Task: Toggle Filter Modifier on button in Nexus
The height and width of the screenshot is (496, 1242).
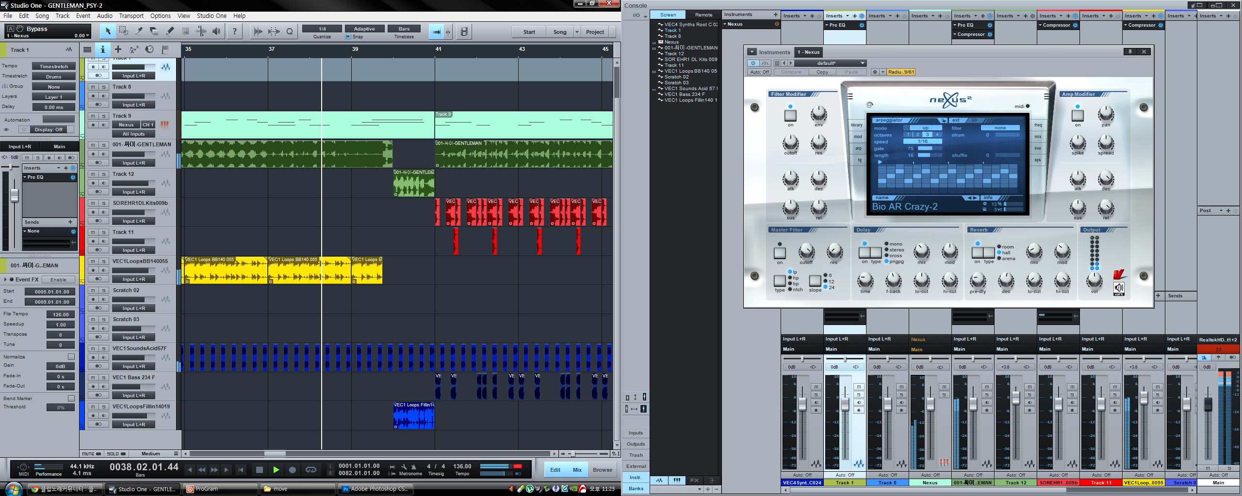Action: click(x=790, y=115)
